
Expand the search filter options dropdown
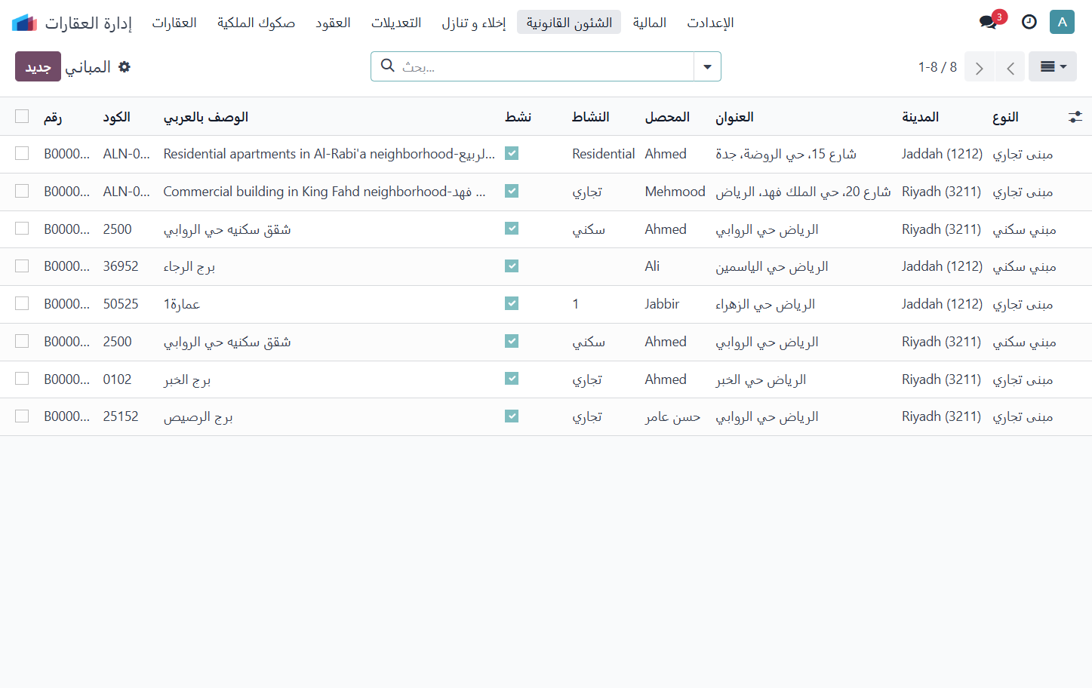[x=707, y=66]
